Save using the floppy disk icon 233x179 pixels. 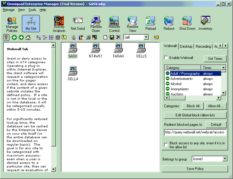(112, 37)
